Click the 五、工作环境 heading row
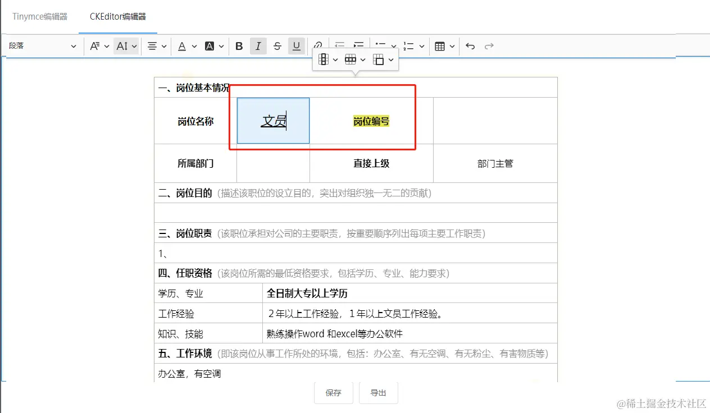This screenshot has width=710, height=413. pos(356,354)
